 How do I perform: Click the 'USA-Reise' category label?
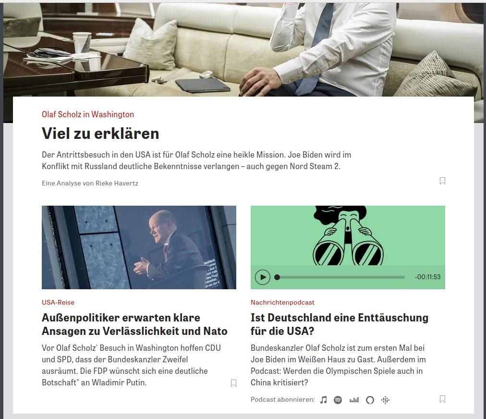(58, 302)
